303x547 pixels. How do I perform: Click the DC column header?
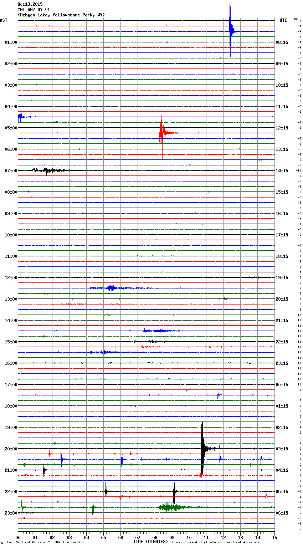(296, 19)
